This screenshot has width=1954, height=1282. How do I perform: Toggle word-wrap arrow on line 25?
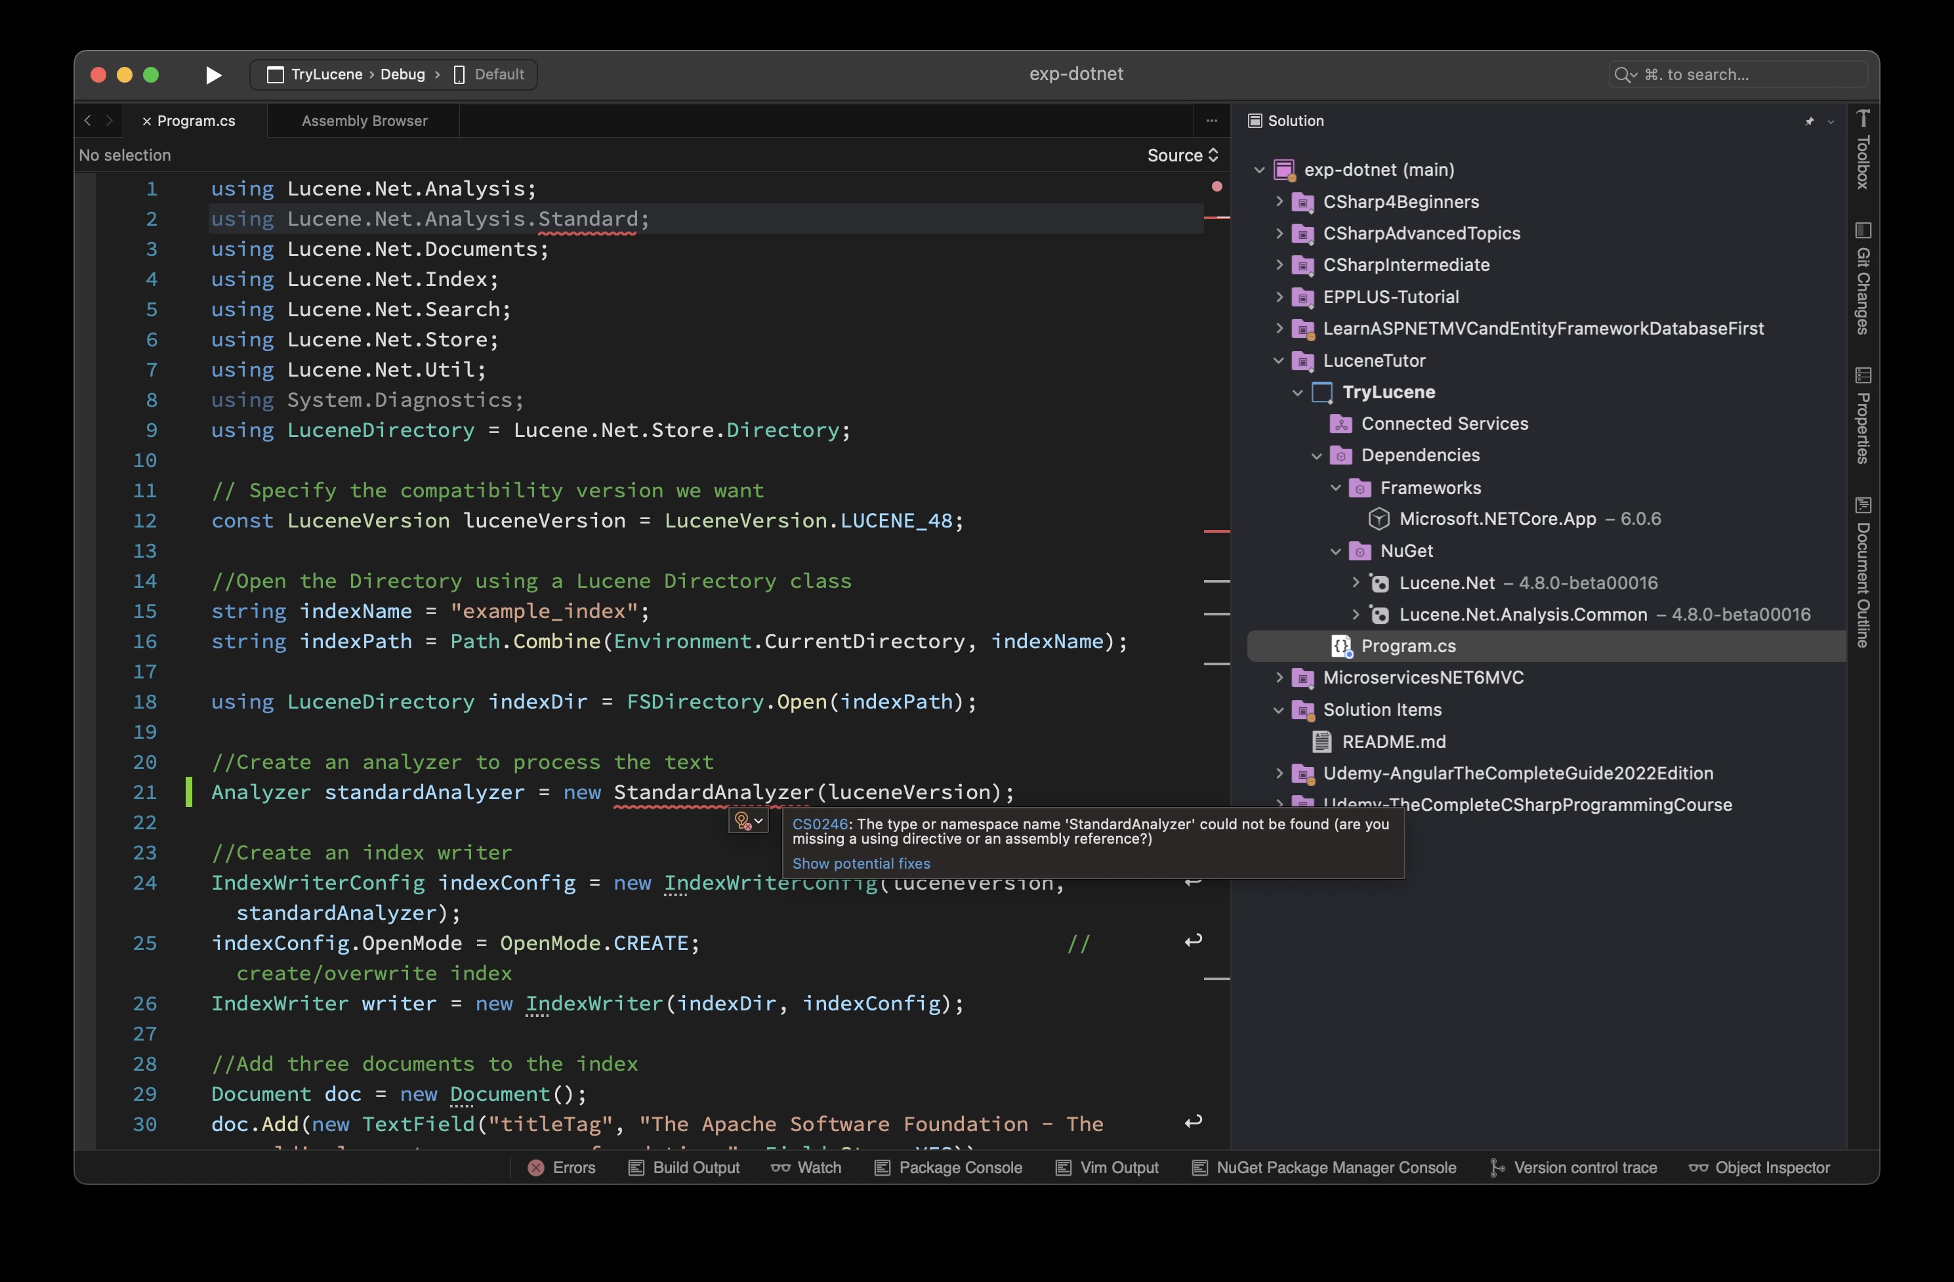pos(1193,941)
